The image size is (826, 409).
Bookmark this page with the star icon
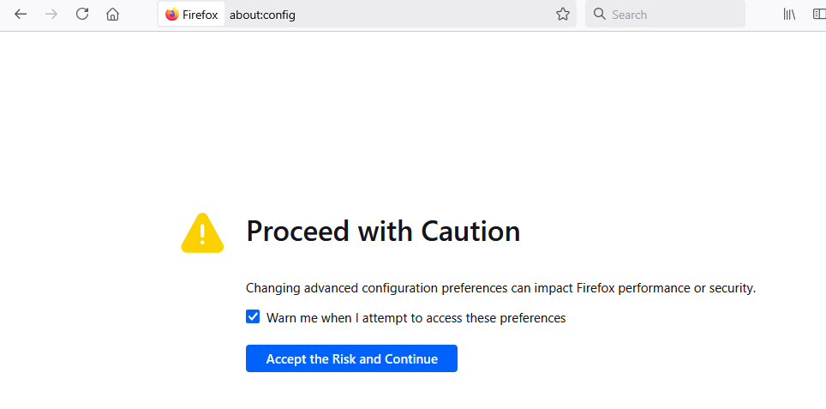coord(563,15)
